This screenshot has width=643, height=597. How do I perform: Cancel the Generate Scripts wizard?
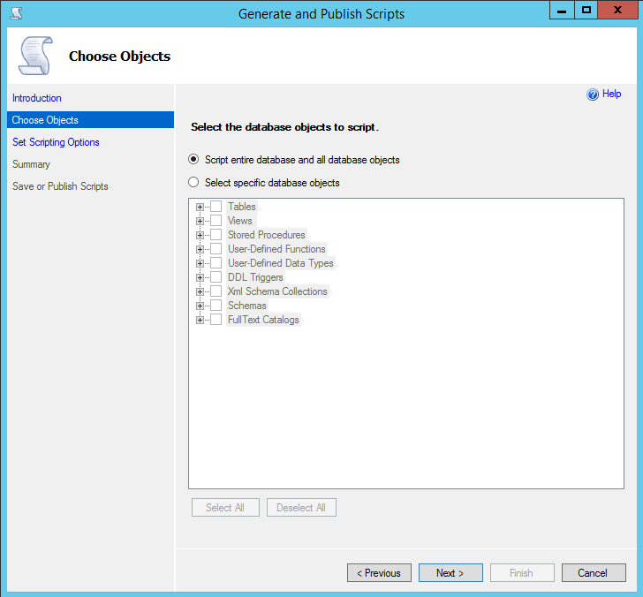tap(594, 573)
